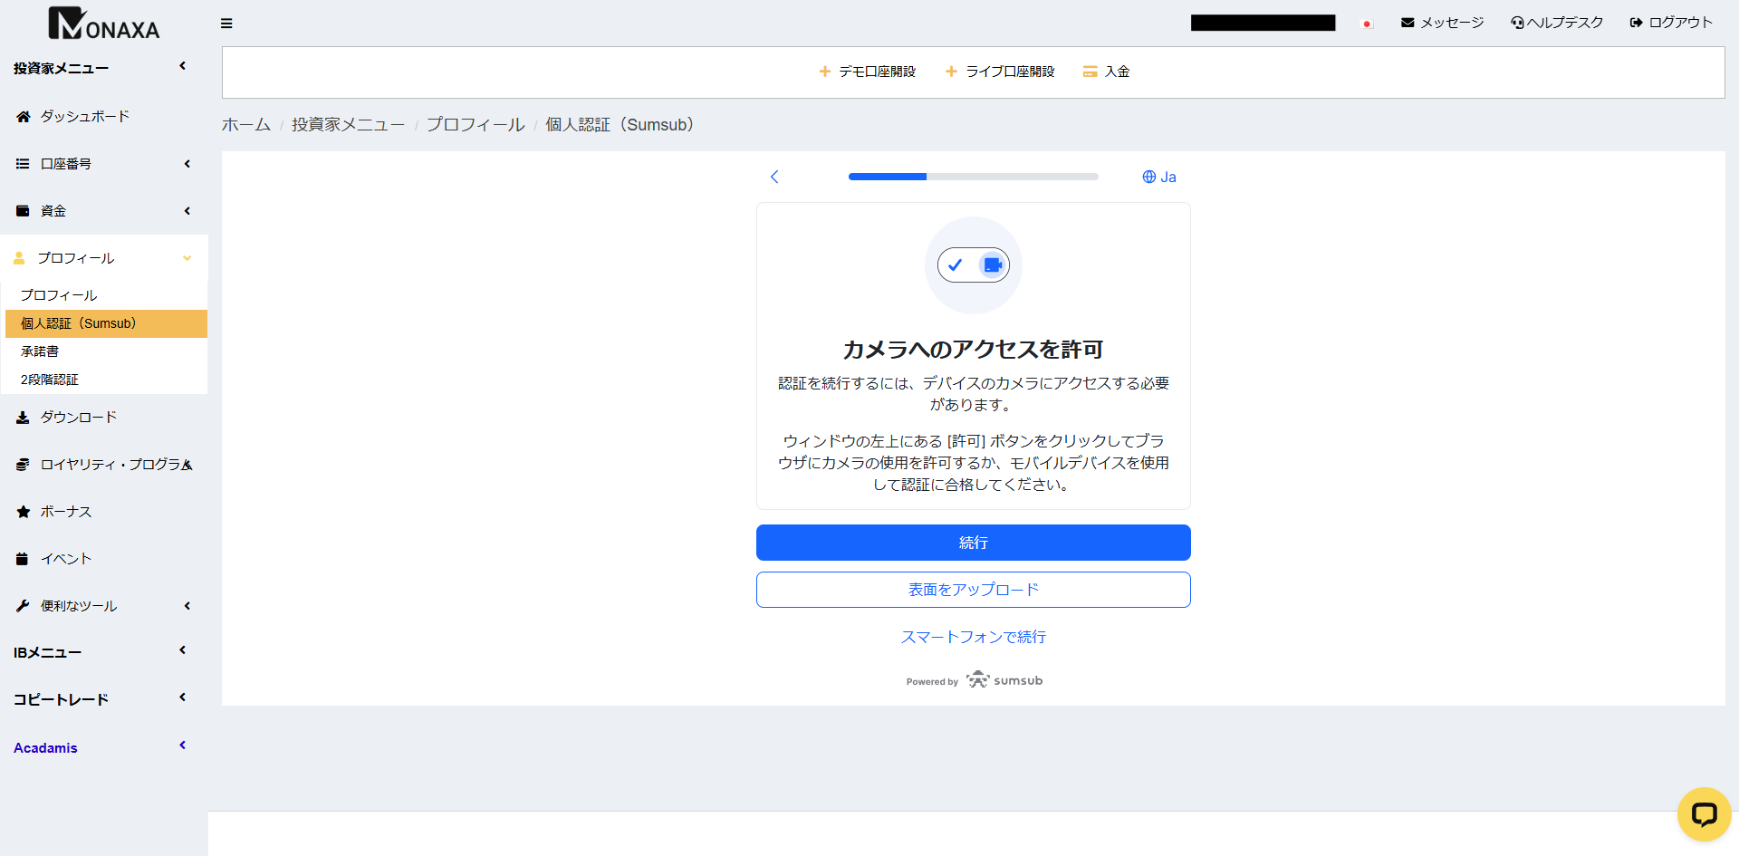
Task: Open メッセージ envelope in header
Action: pos(1442,23)
